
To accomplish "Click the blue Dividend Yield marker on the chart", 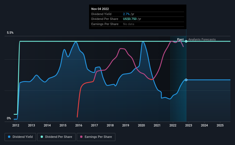I will pos(186,80).
